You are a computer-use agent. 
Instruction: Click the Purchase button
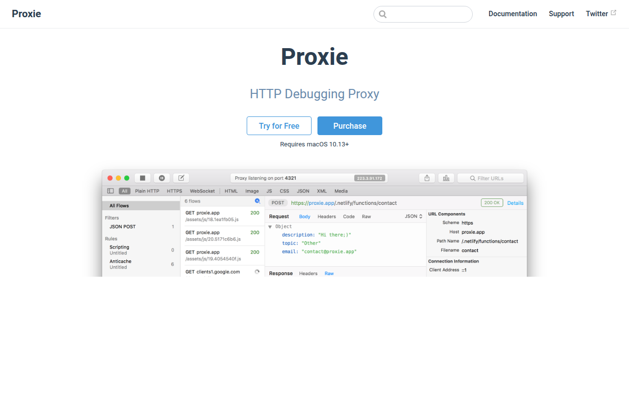(x=350, y=126)
